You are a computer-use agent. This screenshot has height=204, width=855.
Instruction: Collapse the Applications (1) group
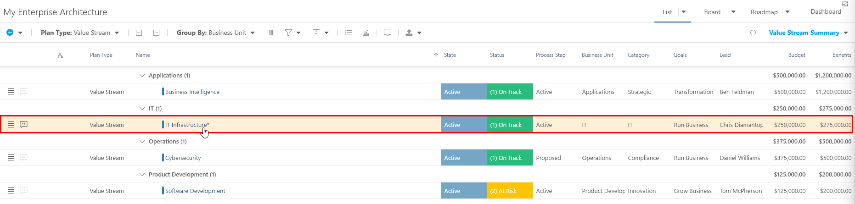[142, 75]
